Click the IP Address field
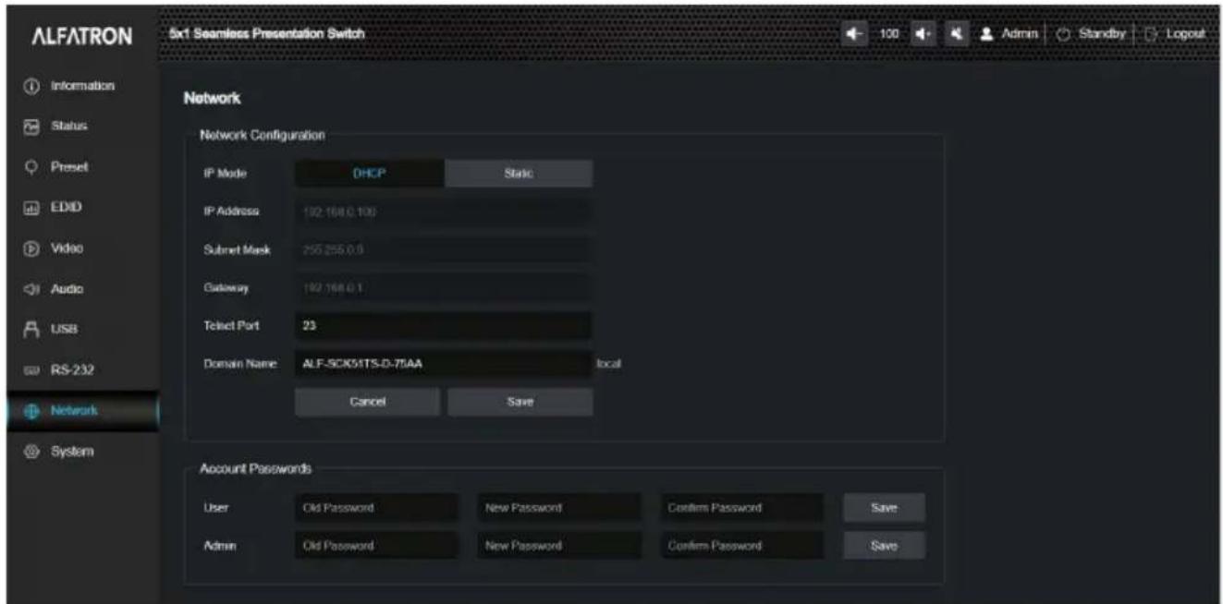This screenshot has height=604, width=1223. click(443, 211)
